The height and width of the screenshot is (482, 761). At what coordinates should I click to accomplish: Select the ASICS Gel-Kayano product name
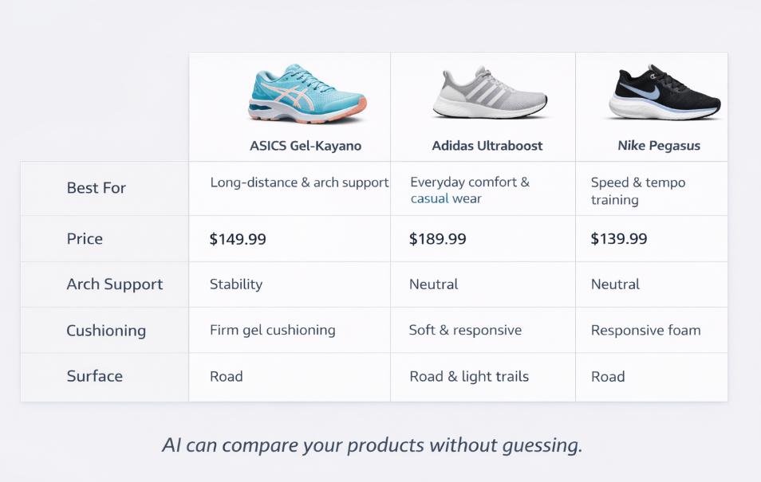point(306,146)
